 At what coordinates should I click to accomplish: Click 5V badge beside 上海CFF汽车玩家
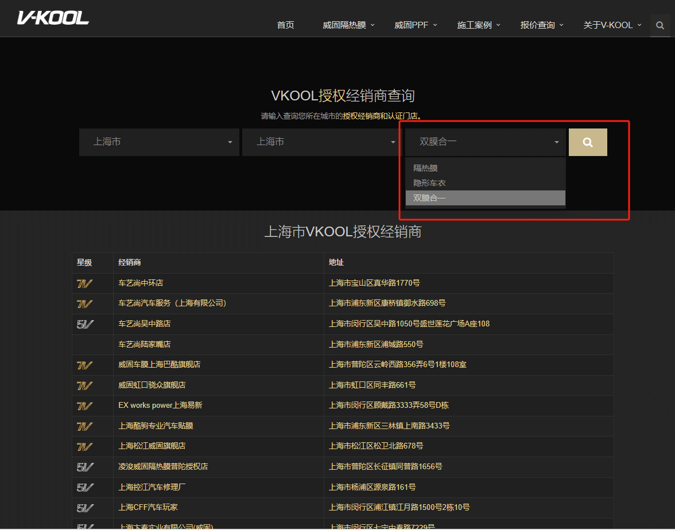85,508
